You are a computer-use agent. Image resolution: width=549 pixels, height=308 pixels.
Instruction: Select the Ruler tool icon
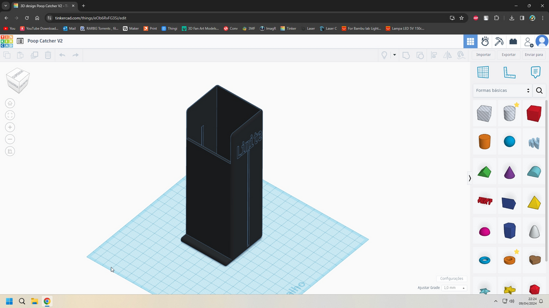click(509, 72)
